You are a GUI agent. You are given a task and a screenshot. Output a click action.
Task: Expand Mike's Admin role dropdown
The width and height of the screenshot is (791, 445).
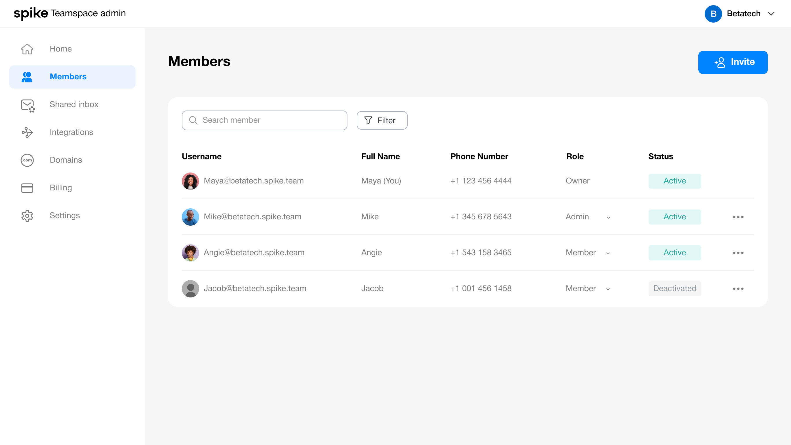tap(608, 217)
